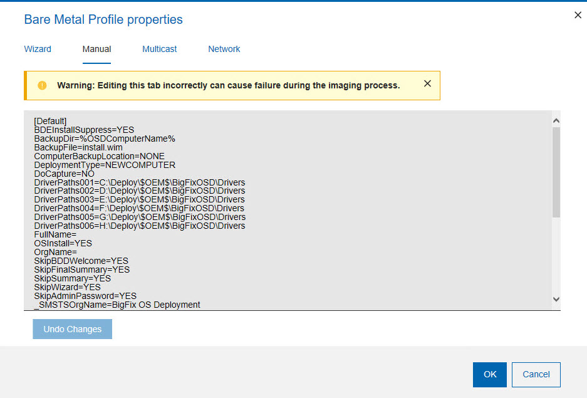Place cursor on DeploymentType=NEWCOMPUTER line
This screenshot has width=587, height=398.
pyautogui.click(x=105, y=165)
